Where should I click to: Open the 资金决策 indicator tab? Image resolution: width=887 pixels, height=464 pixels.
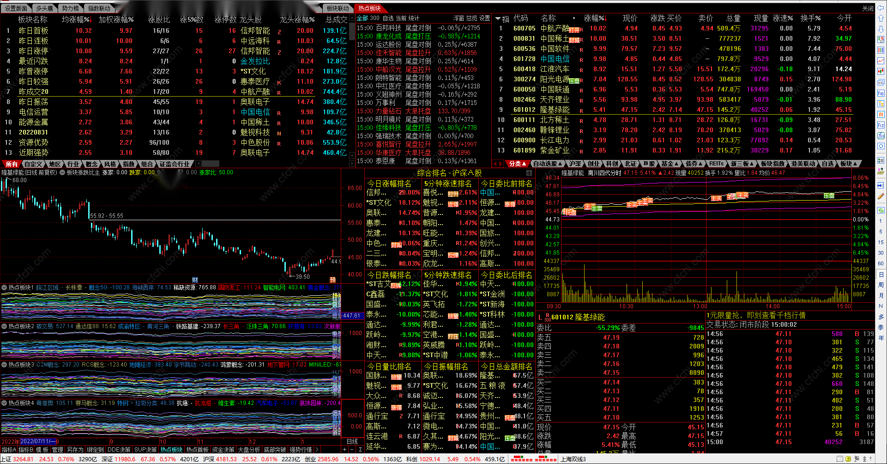223,450
